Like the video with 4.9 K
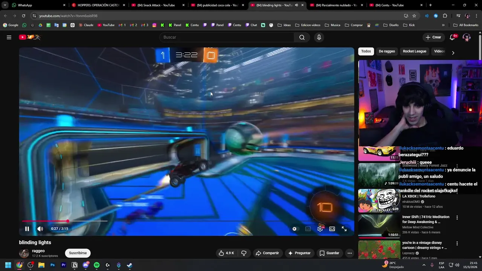This screenshot has height=271, width=482. [226, 253]
